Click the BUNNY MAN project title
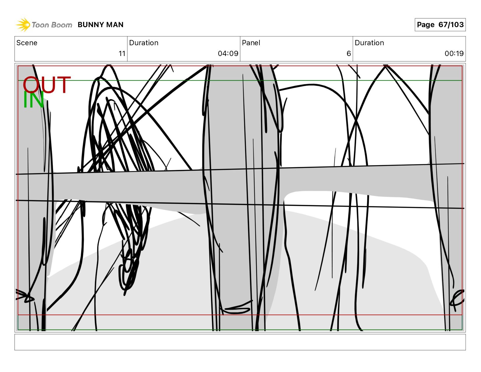 point(101,25)
